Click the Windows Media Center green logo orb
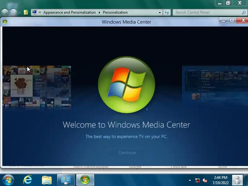The height and width of the screenshot is (186, 248). (126, 85)
